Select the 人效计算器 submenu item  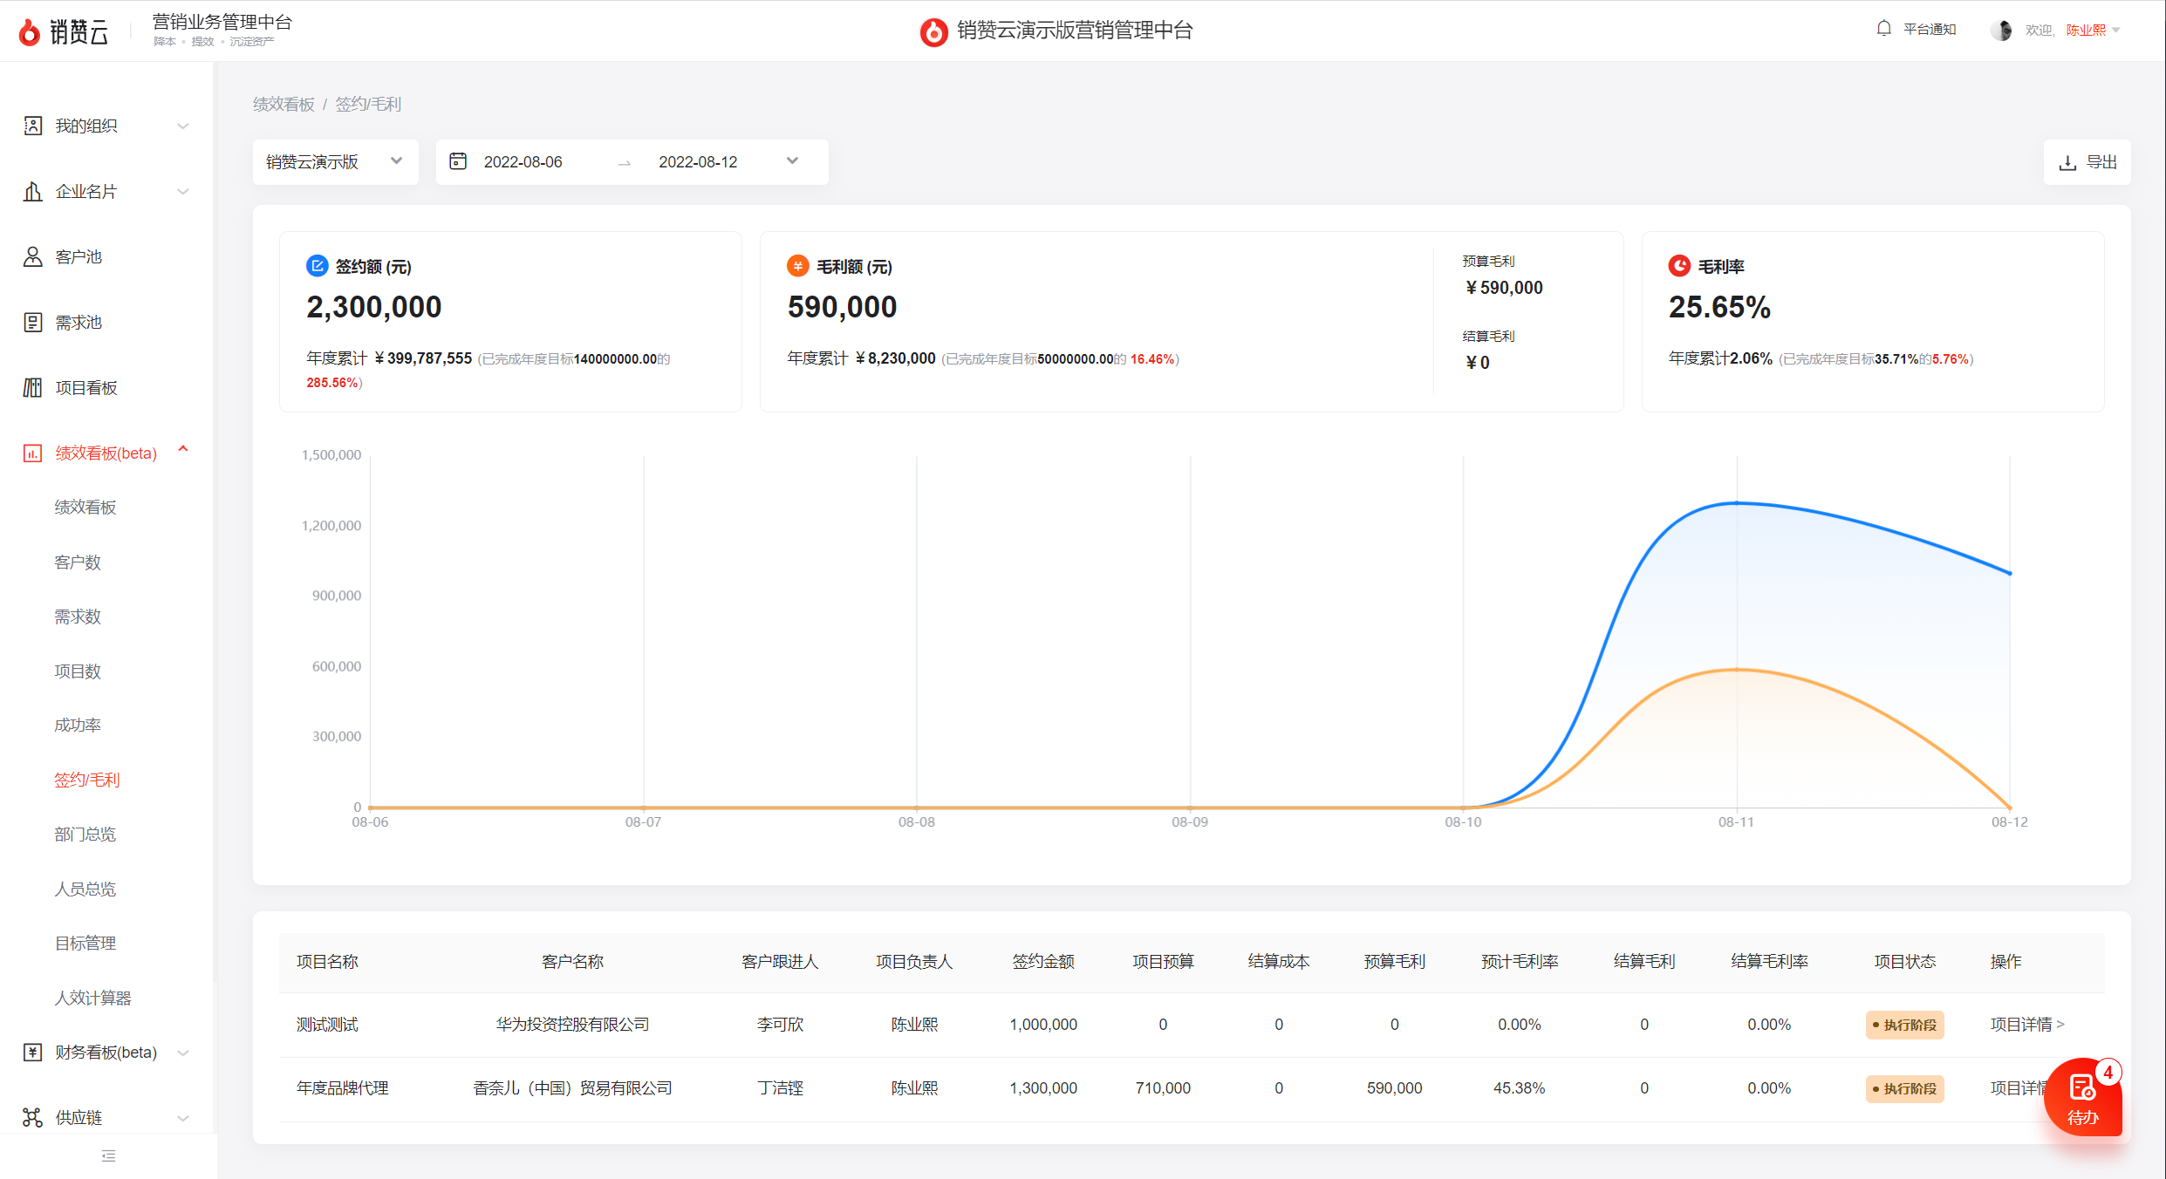[92, 998]
